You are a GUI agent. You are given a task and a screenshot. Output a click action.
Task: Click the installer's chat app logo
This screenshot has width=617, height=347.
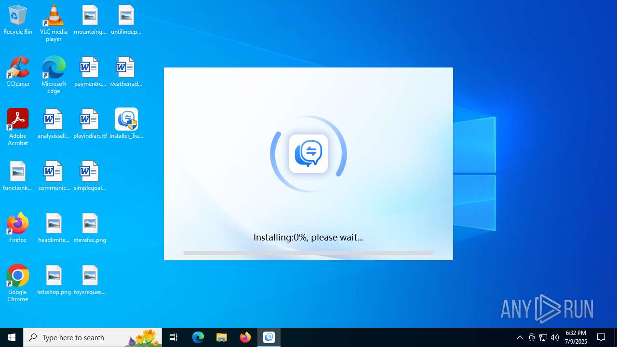pos(308,154)
